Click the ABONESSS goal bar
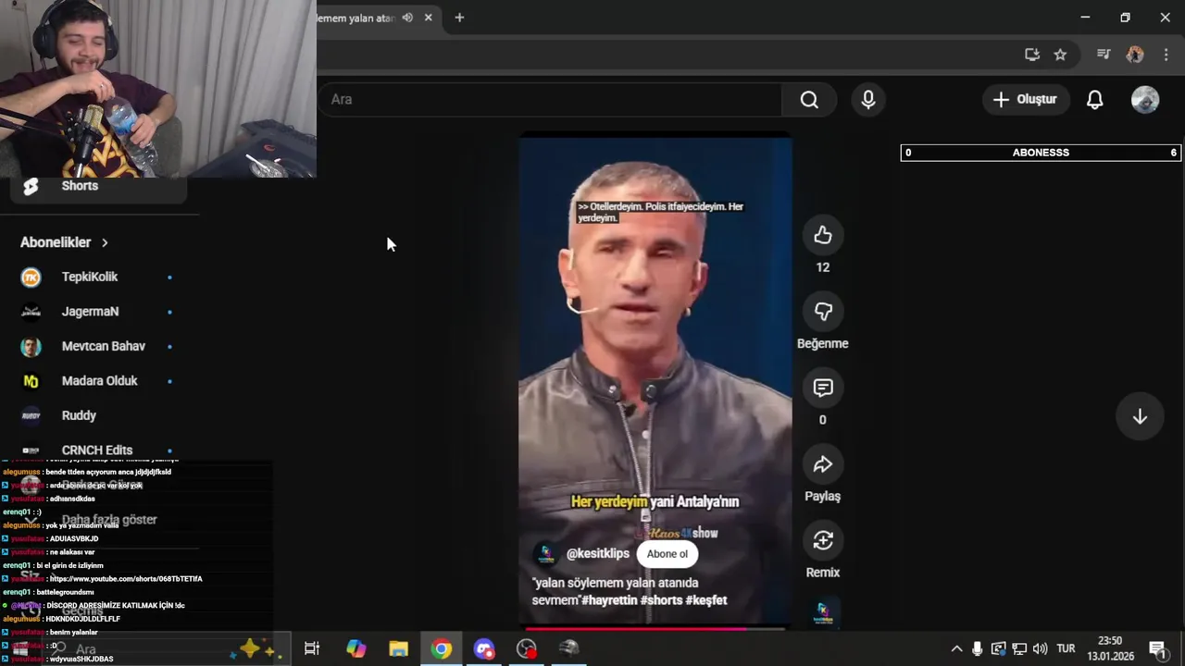1185x666 pixels. click(1042, 153)
